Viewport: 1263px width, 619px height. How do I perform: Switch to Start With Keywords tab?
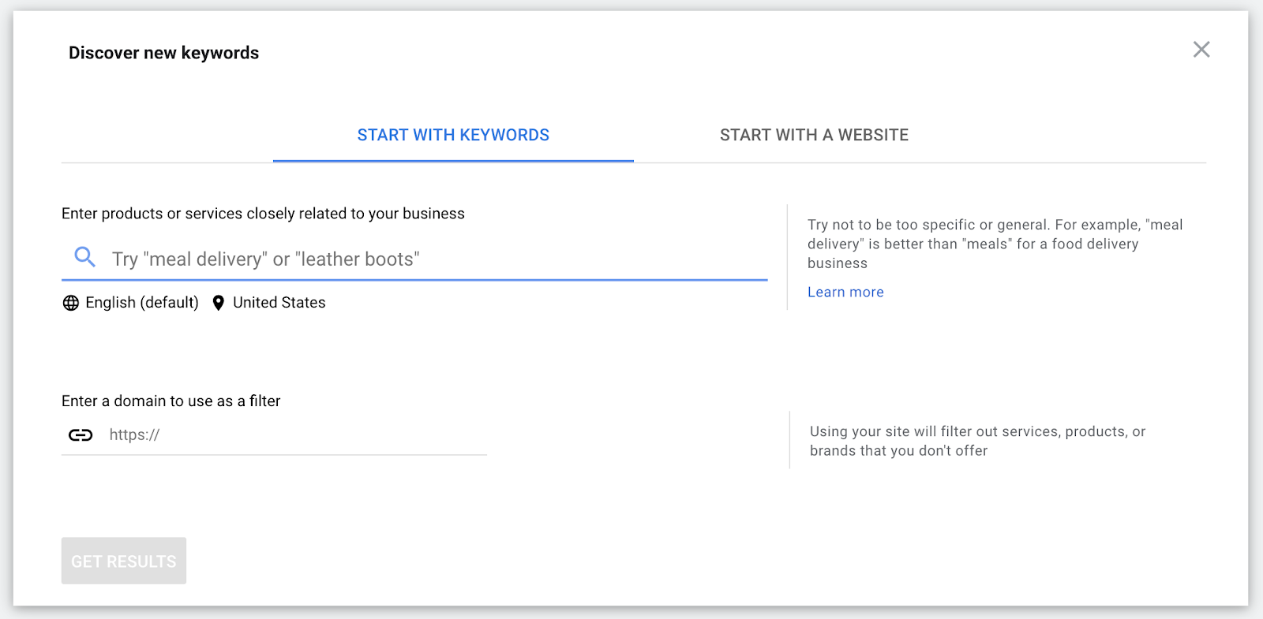[x=453, y=135]
